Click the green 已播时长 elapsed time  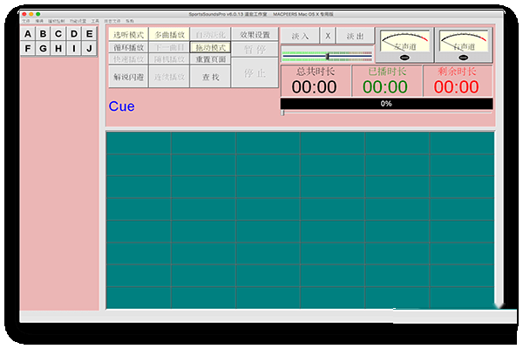click(x=386, y=81)
